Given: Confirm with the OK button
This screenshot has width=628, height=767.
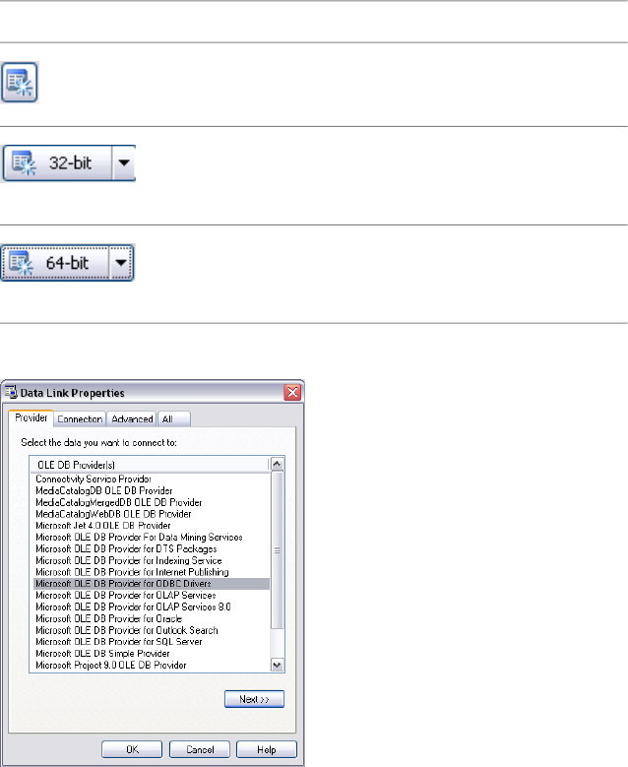Looking at the screenshot, I should point(132,749).
